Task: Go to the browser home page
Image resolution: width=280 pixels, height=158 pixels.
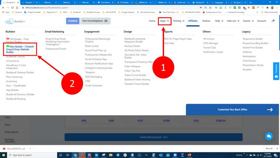Action: pyautogui.click(x=17, y=8)
